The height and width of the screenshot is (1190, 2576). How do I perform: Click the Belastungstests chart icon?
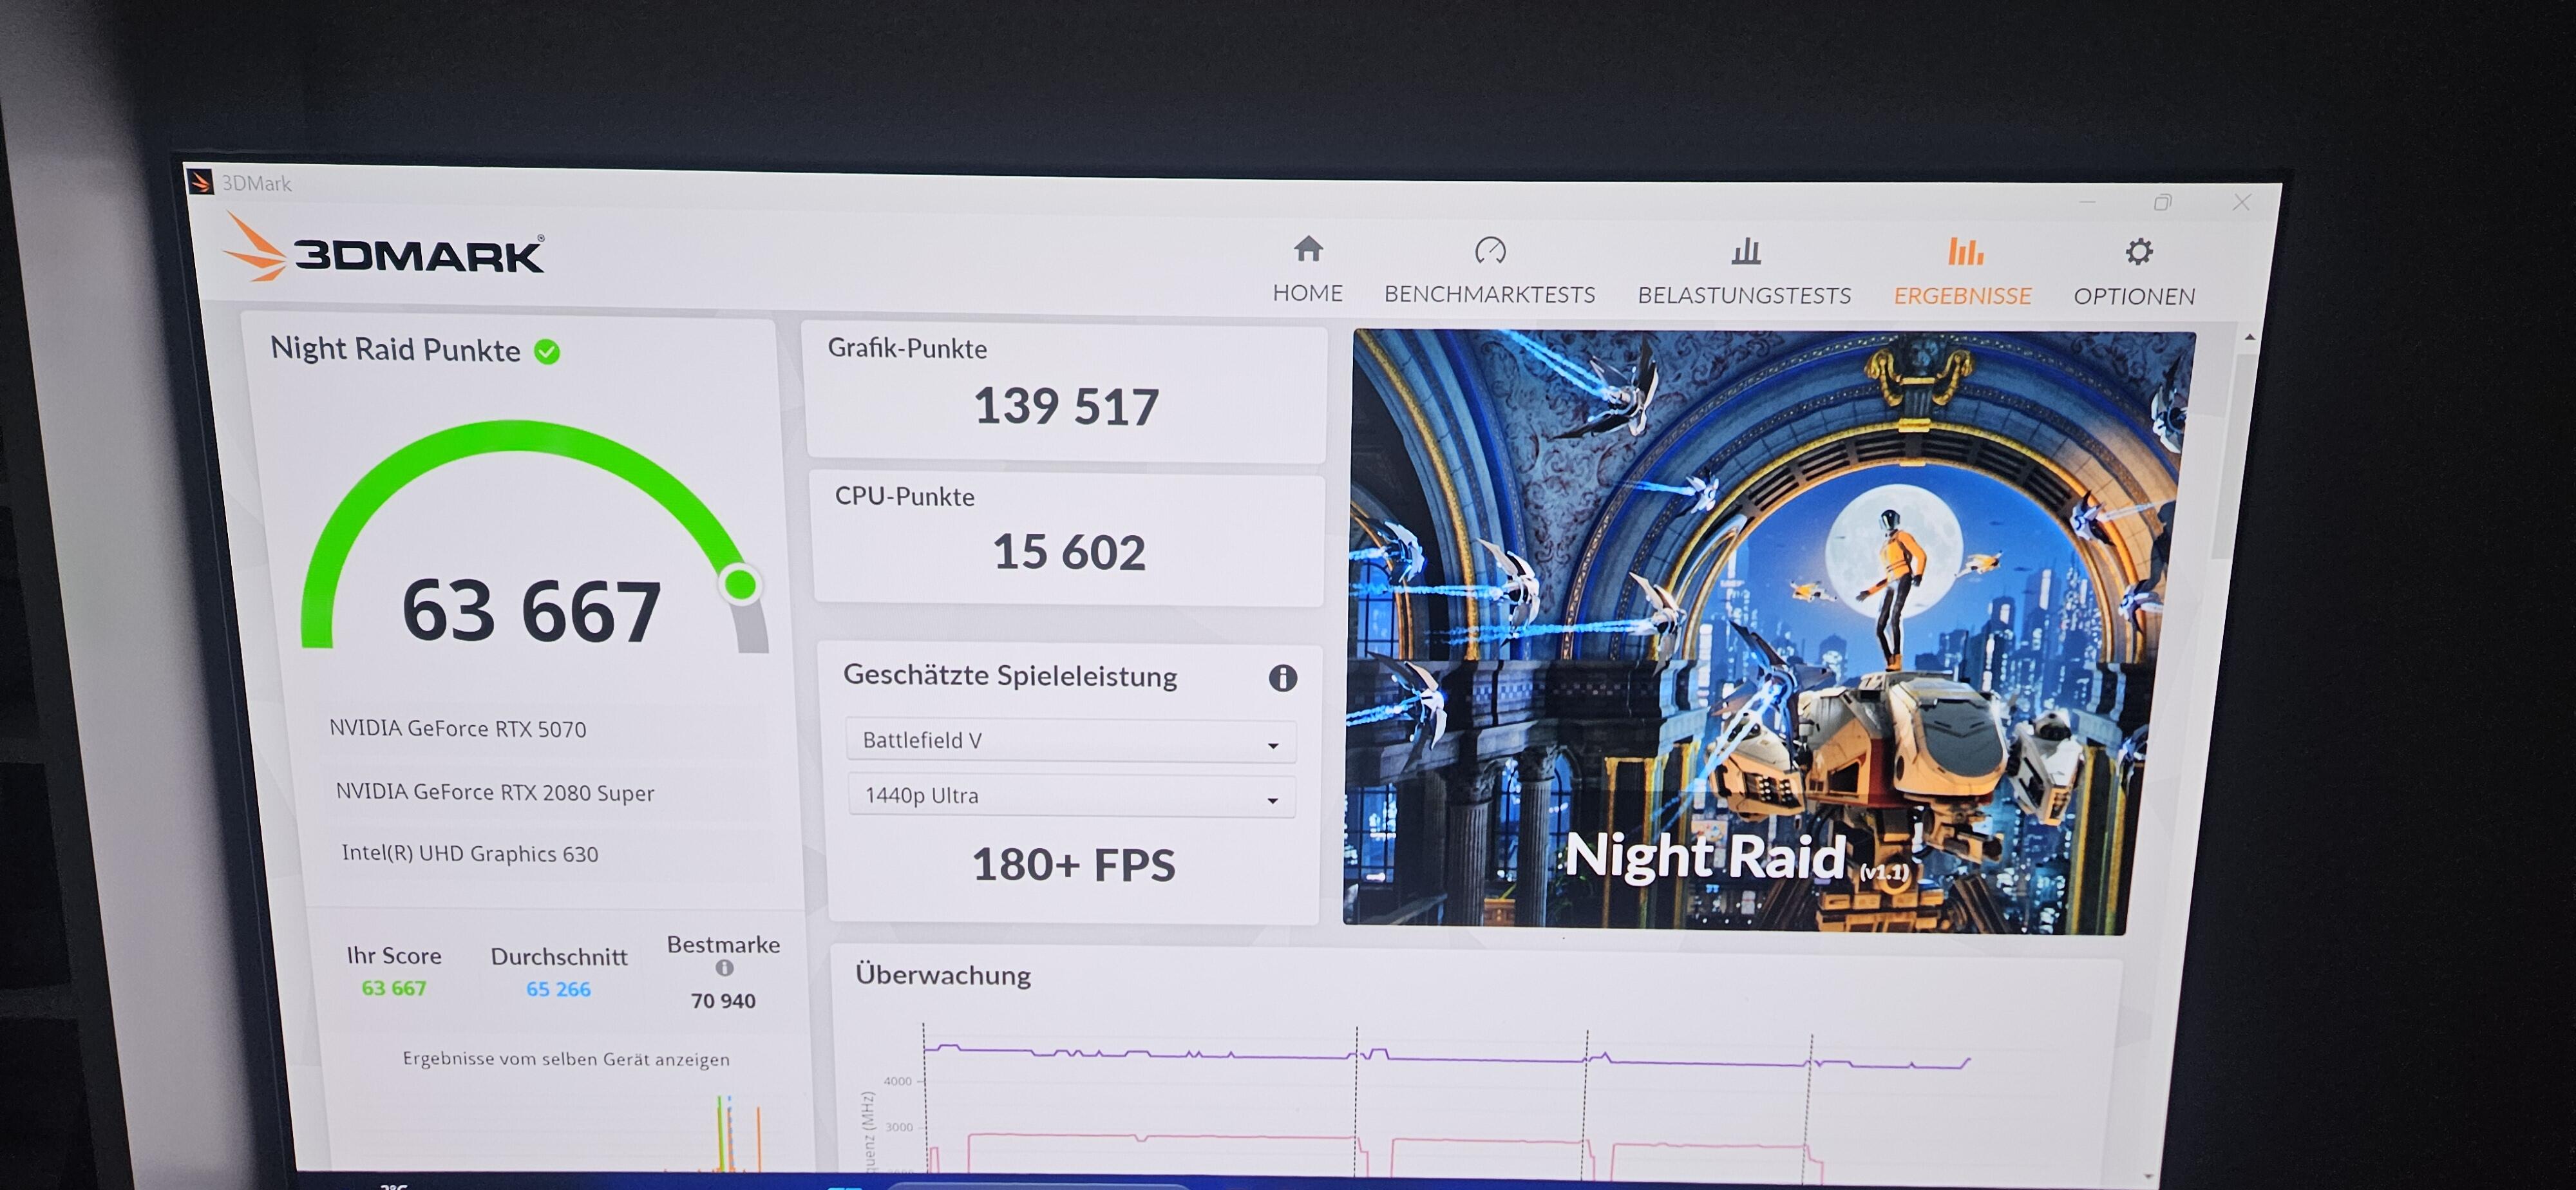tap(1745, 251)
